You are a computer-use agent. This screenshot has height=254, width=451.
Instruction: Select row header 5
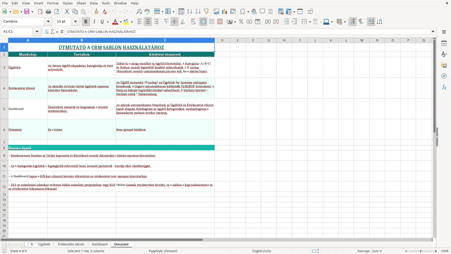coord(4,109)
